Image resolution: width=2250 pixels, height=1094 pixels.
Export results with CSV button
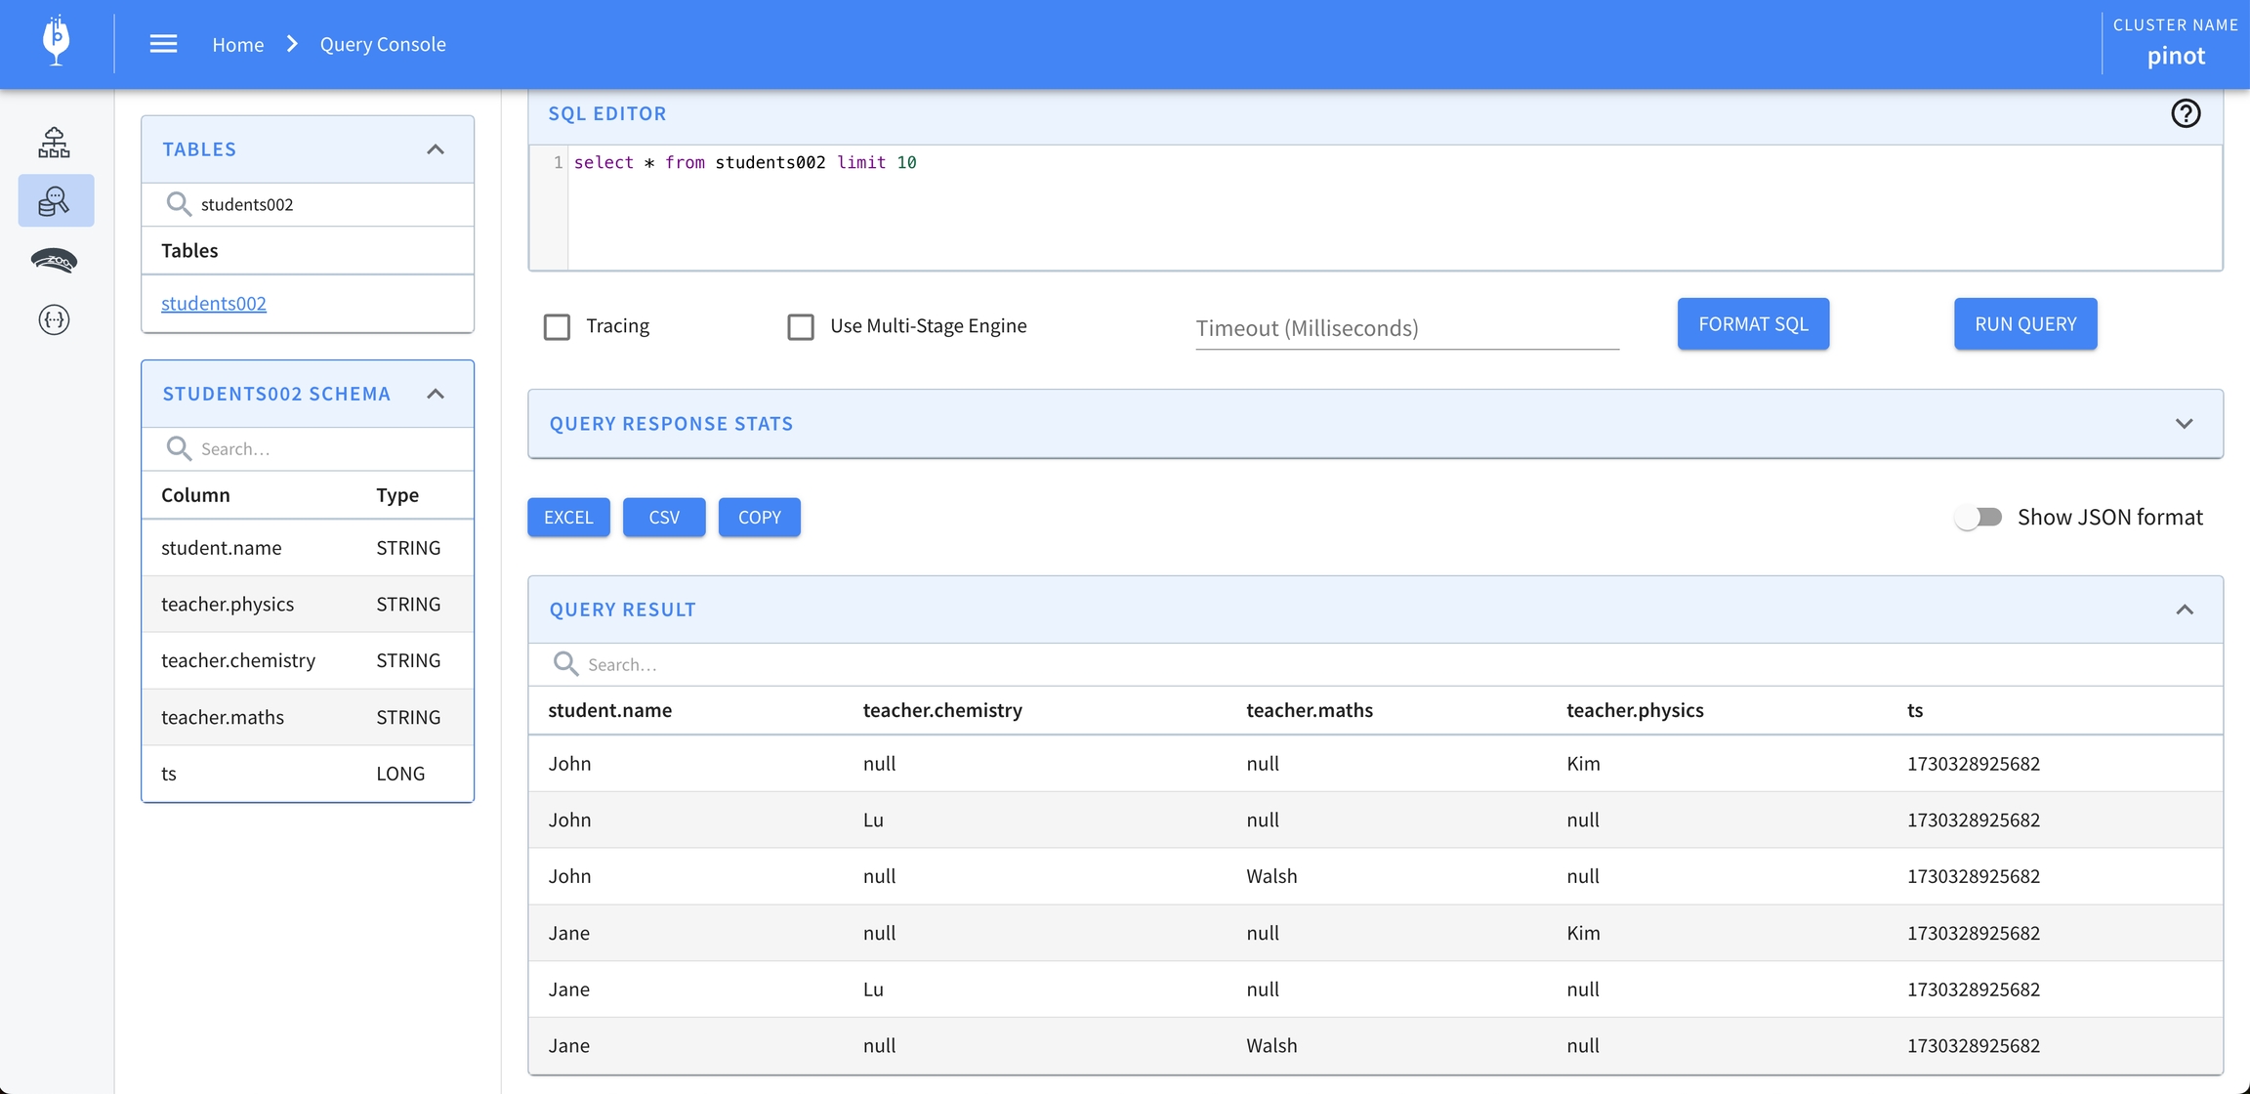pyautogui.click(x=664, y=517)
